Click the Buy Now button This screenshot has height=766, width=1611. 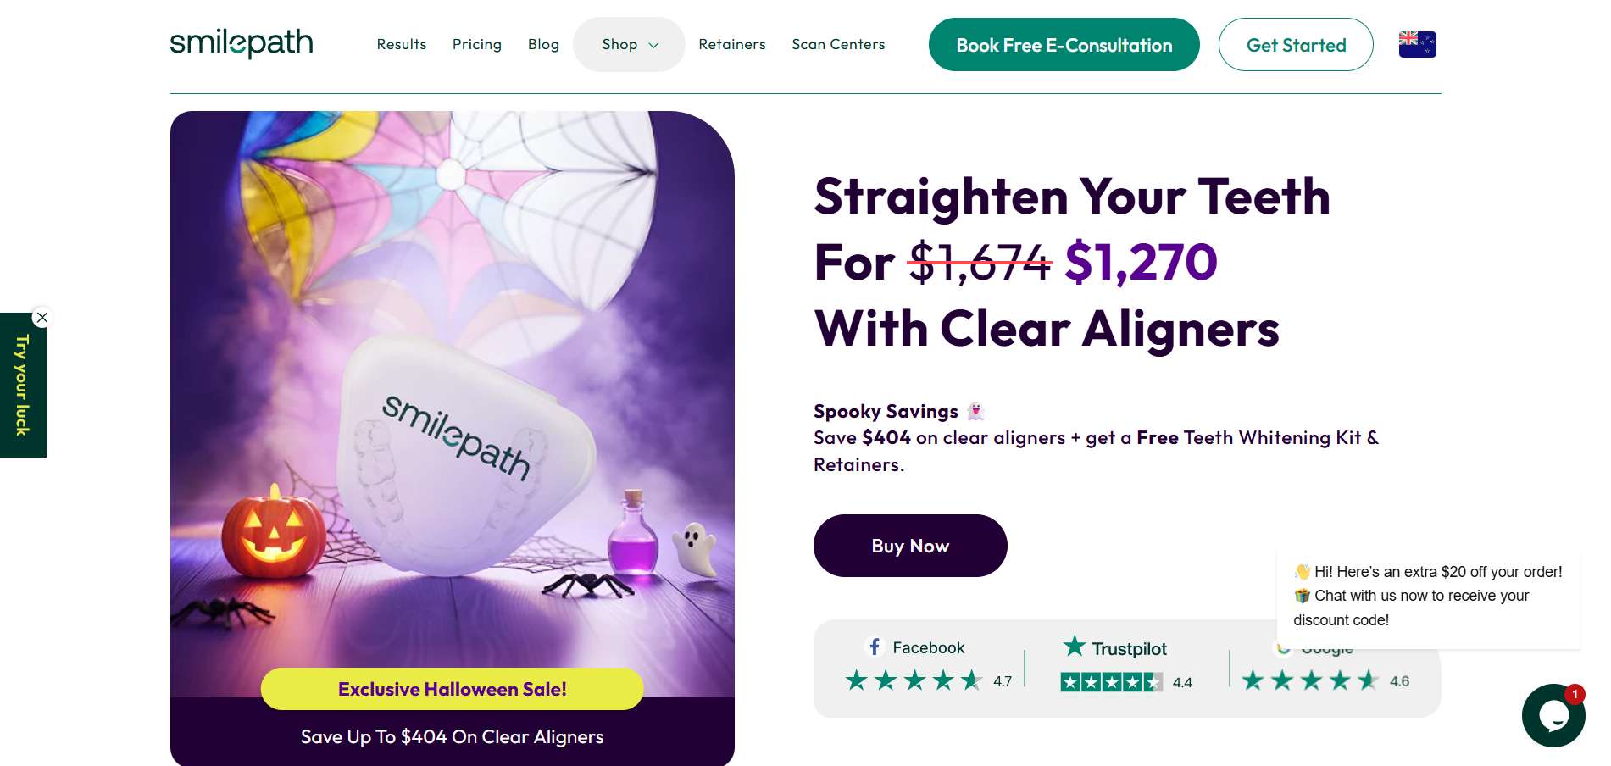point(910,546)
